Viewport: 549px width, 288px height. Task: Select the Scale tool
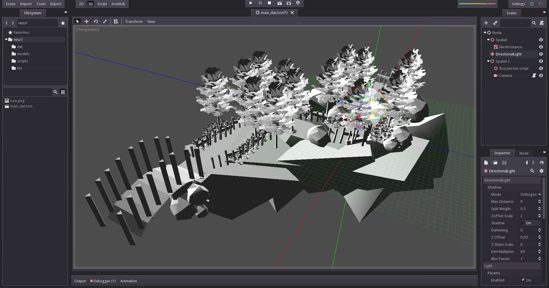click(105, 21)
